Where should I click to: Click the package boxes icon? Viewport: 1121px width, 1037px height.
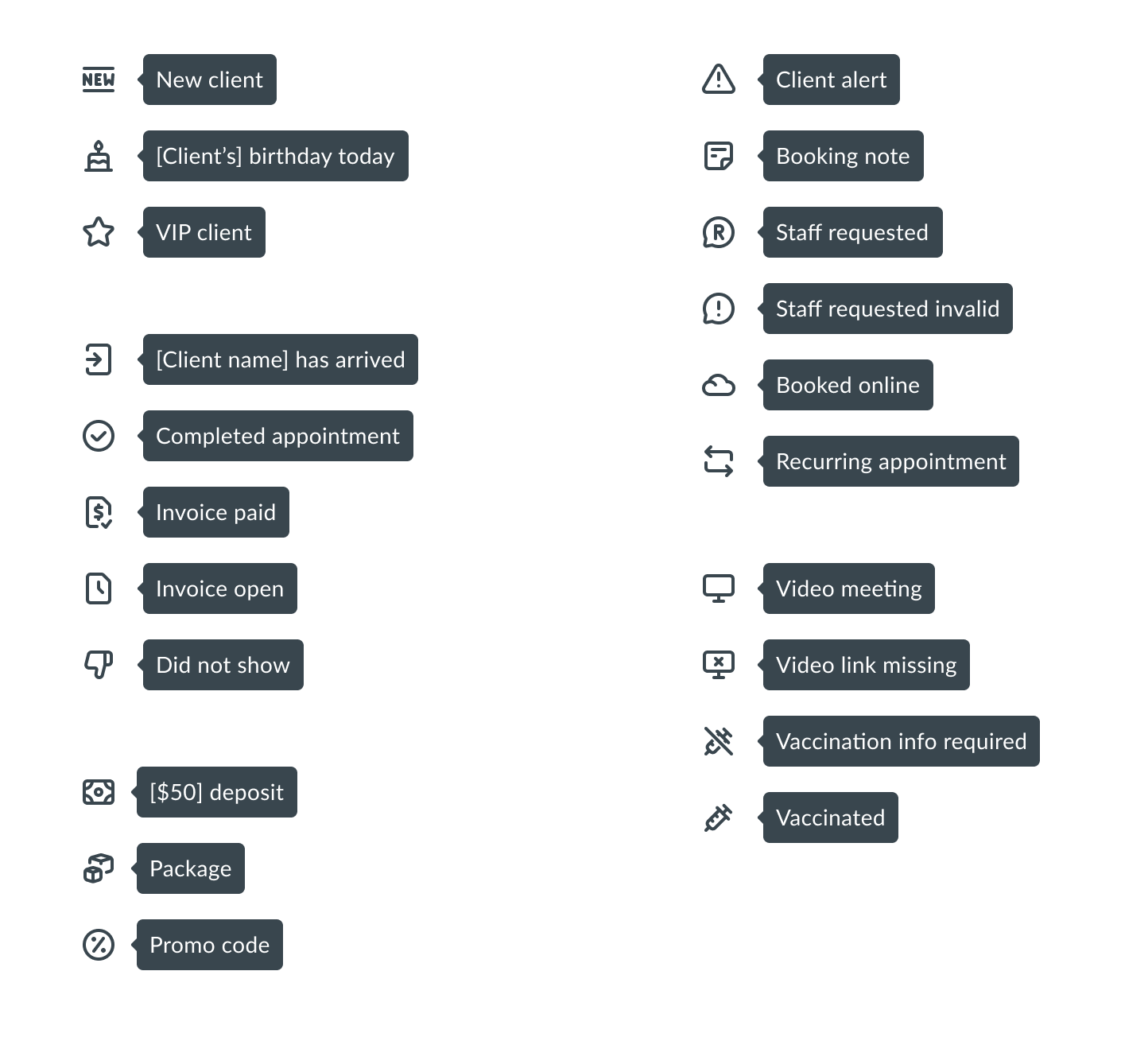99,868
